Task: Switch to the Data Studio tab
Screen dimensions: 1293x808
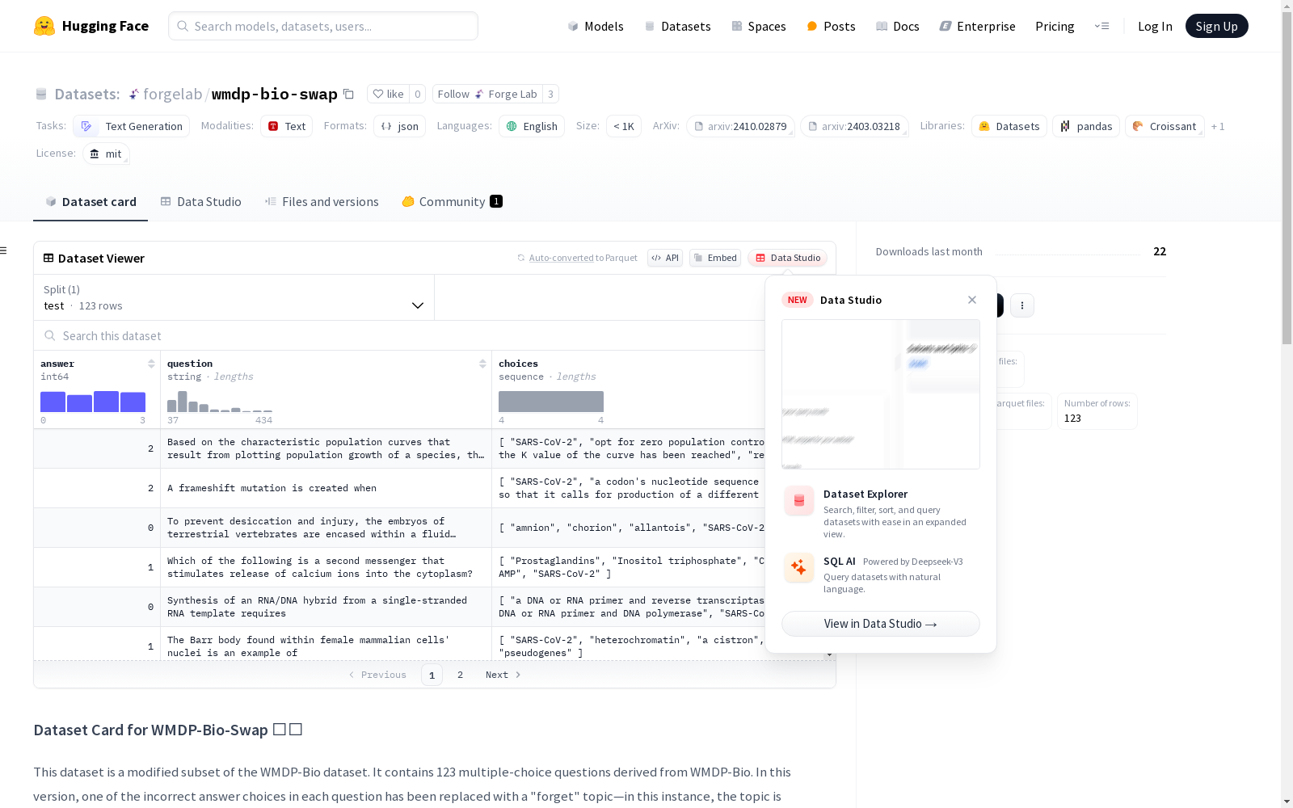Action: 200,202
